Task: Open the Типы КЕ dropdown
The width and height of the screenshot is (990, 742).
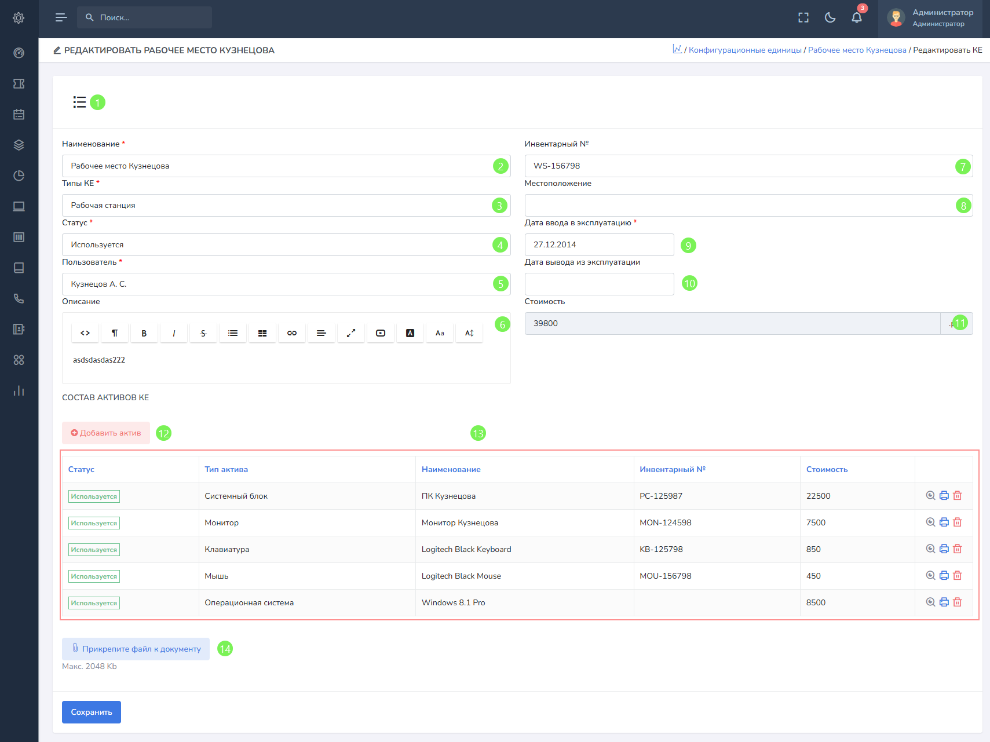Action: click(x=278, y=206)
